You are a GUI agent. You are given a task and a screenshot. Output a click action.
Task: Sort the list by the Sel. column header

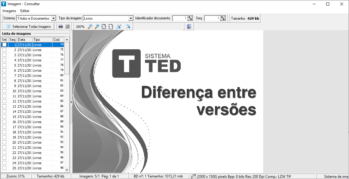[x=5, y=40]
